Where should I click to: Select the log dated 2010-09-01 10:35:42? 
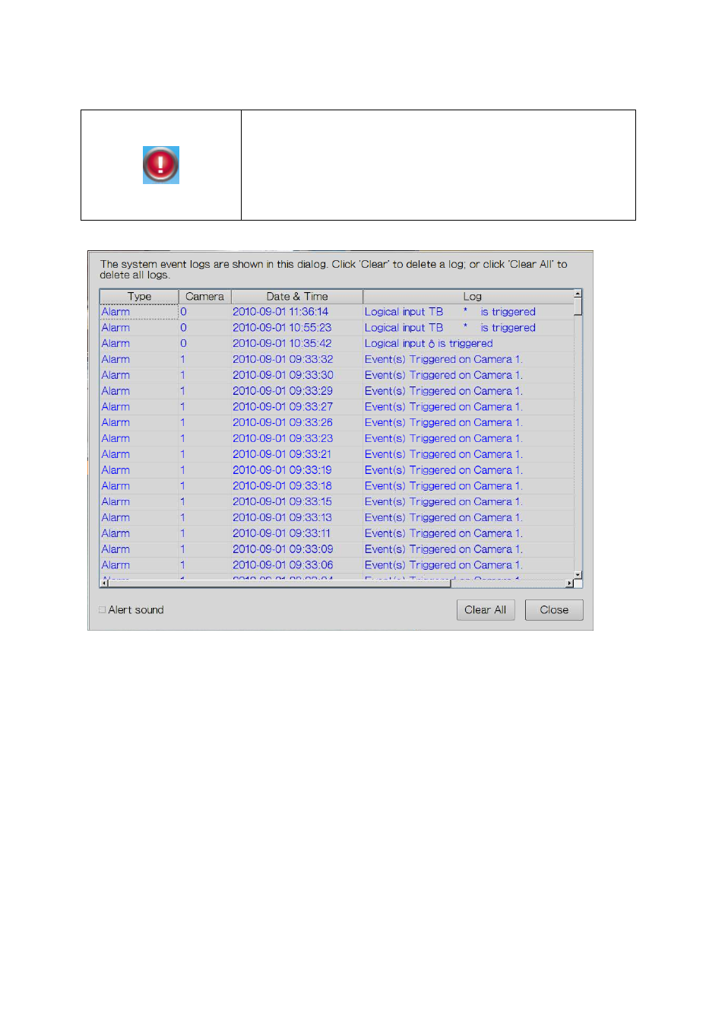[337, 344]
